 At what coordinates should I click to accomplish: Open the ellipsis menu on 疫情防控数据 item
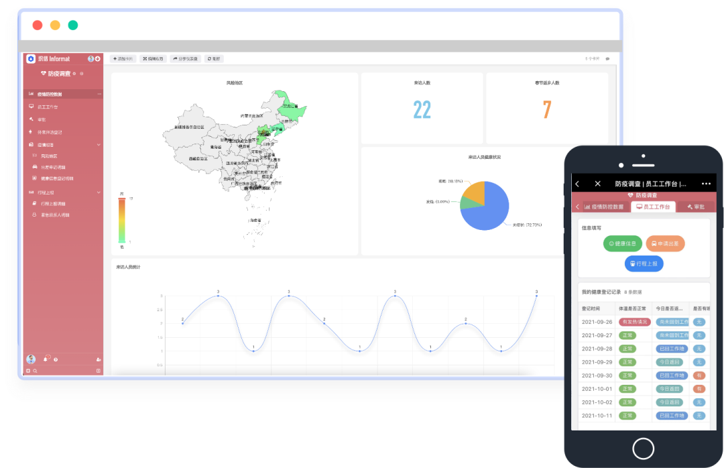tap(99, 94)
